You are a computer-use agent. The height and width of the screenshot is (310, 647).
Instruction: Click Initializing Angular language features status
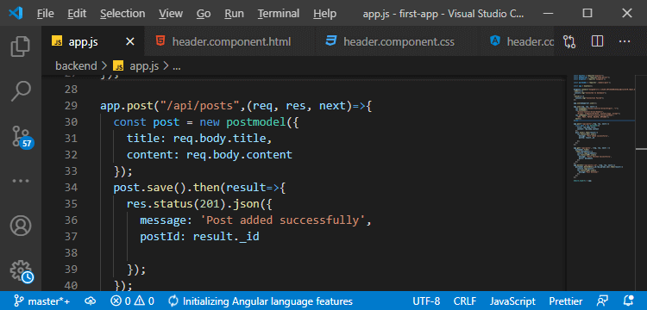click(261, 301)
